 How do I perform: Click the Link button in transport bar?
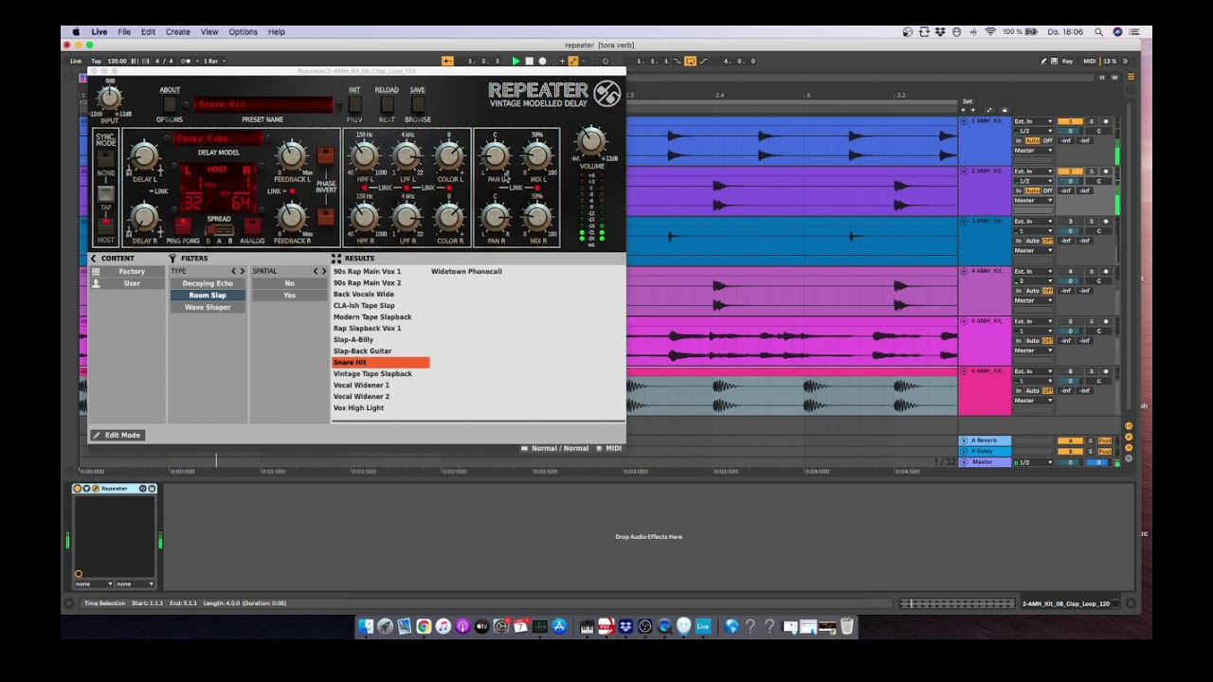click(76, 61)
